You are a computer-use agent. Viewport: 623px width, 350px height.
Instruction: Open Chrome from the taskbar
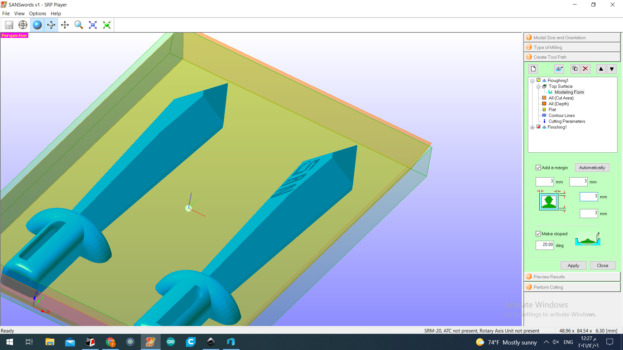110,342
